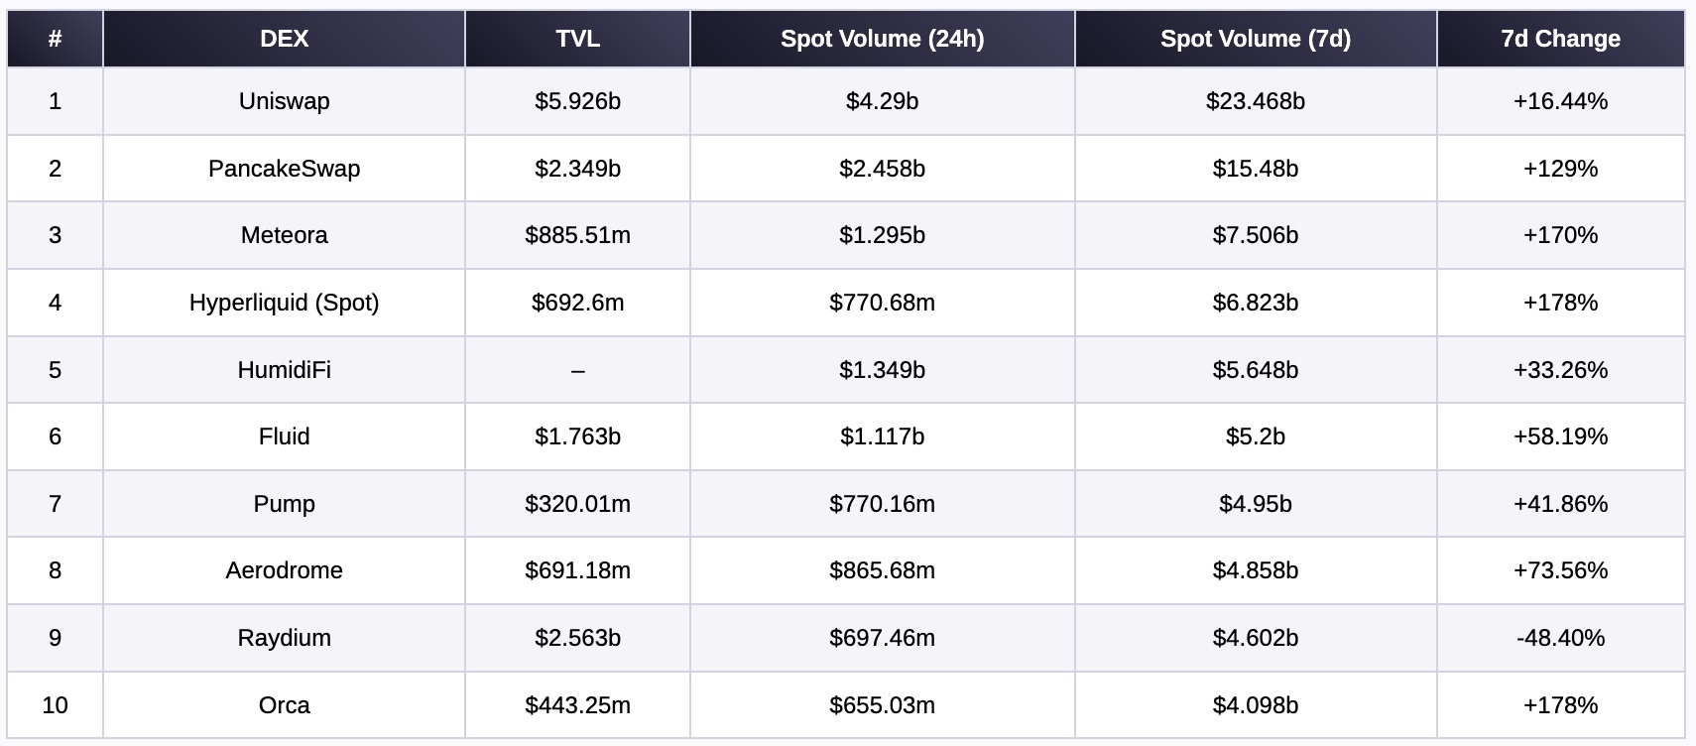1696x746 pixels.
Task: Select Raydium in the DEX column
Action: coord(284,638)
